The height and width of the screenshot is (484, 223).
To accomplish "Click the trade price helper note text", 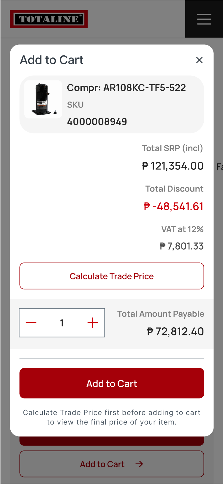I will point(112,417).
